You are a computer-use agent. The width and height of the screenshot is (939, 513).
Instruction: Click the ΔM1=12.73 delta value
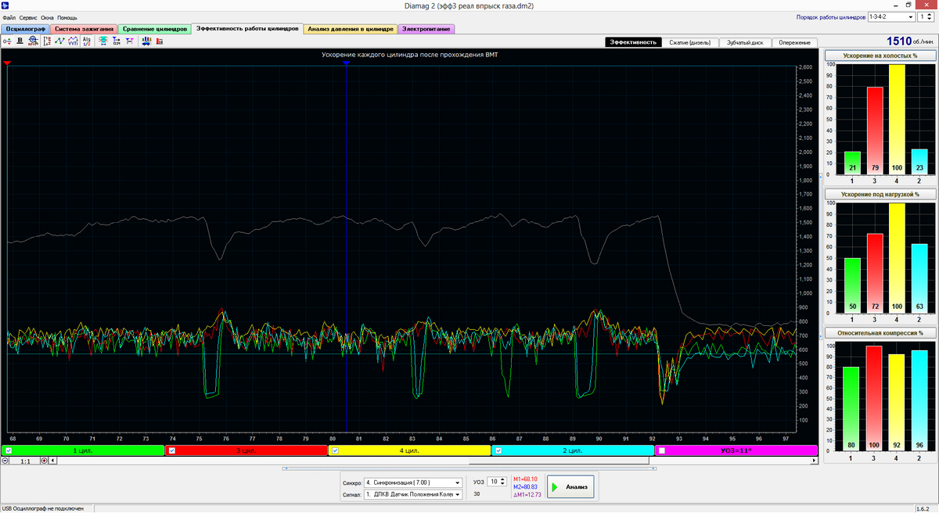pos(527,494)
